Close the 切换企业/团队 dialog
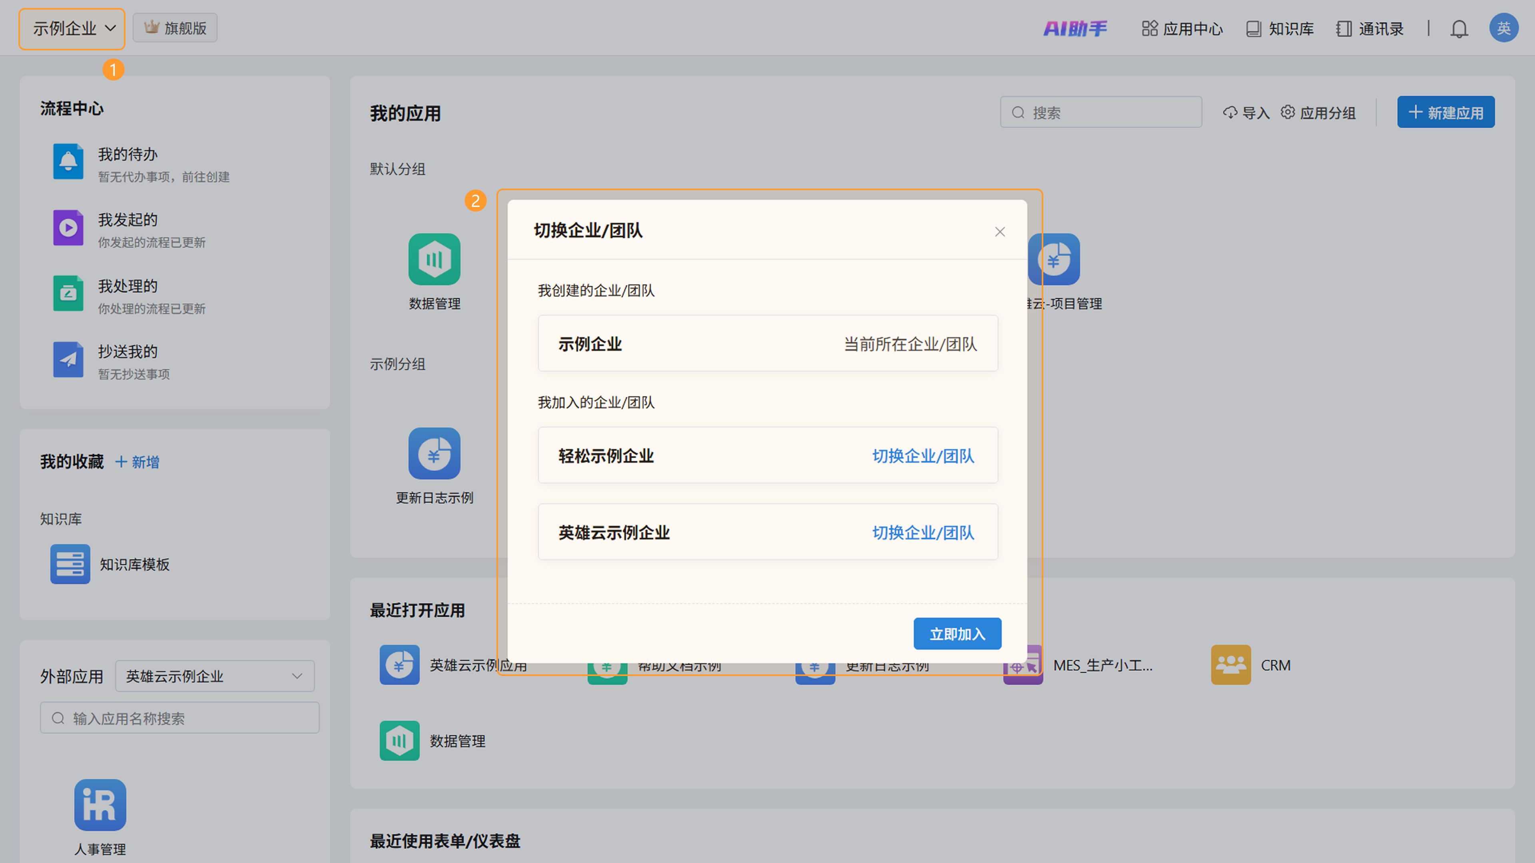Viewport: 1535px width, 863px height. pyautogui.click(x=1000, y=232)
